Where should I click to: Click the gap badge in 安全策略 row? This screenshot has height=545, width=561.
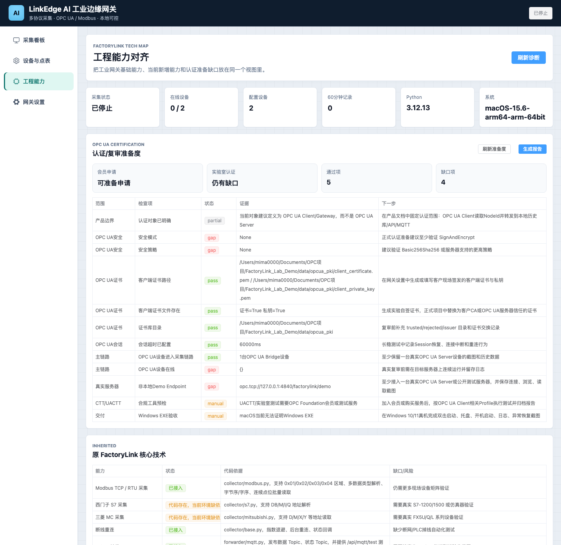pyautogui.click(x=212, y=250)
